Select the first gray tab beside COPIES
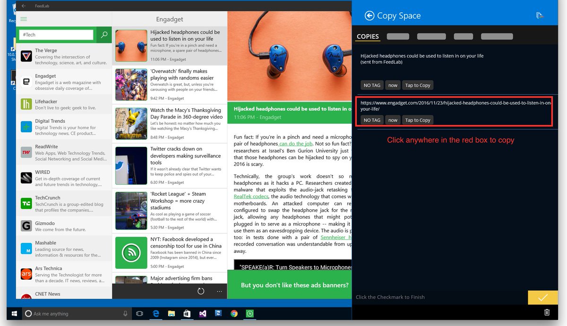567x326 pixels. pyautogui.click(x=397, y=36)
